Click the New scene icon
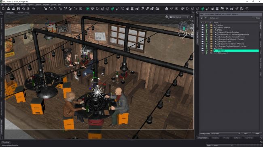The image size is (263, 147). (x=3, y=9)
